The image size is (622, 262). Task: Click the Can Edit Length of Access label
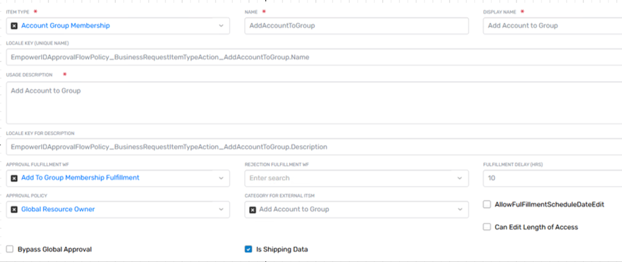pos(537,227)
